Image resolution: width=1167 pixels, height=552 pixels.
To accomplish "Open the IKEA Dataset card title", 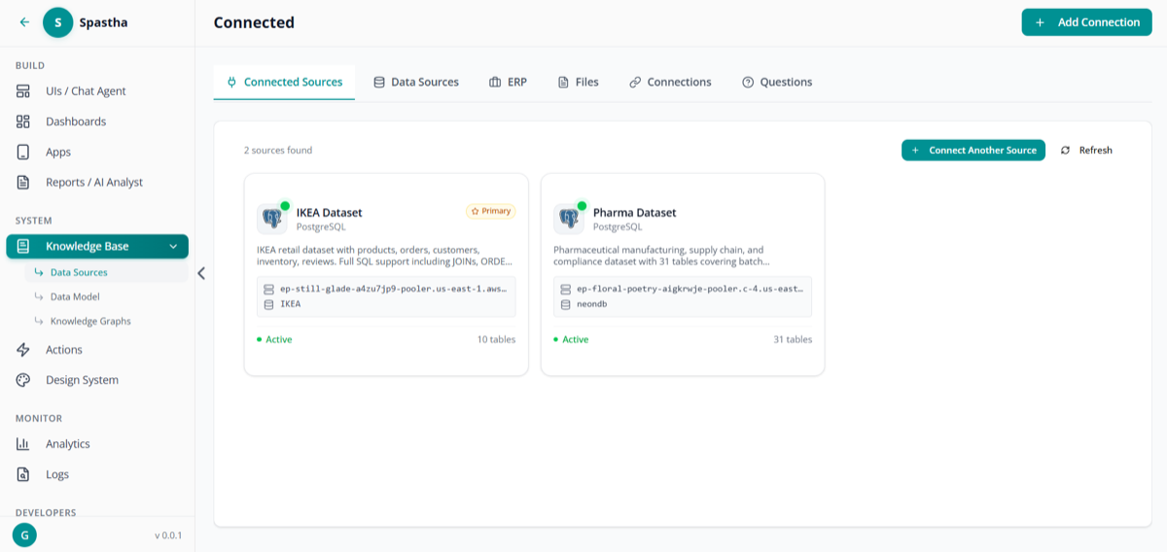I will click(329, 213).
